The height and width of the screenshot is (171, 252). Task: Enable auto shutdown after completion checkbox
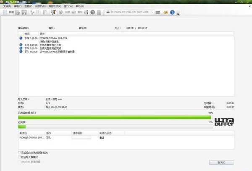(20, 153)
